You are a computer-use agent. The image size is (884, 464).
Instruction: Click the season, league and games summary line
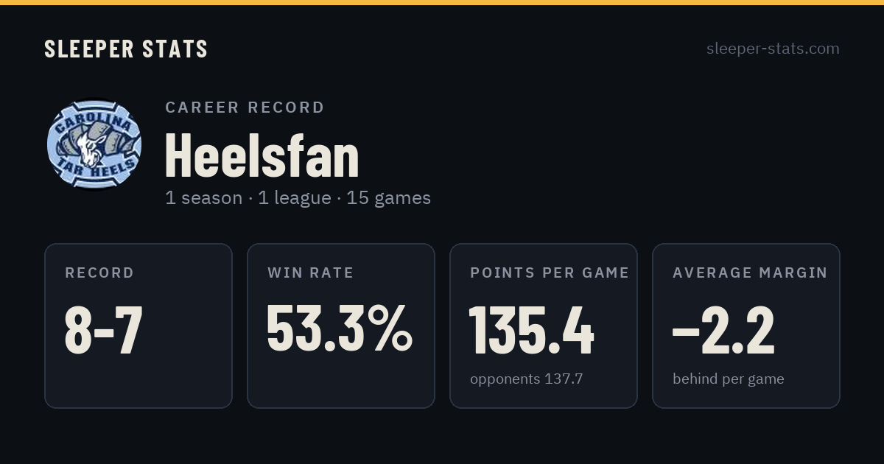pos(298,198)
